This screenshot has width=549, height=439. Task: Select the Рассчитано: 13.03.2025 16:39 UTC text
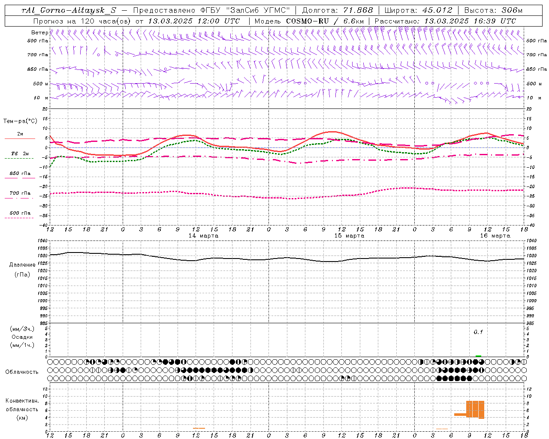click(x=445, y=21)
